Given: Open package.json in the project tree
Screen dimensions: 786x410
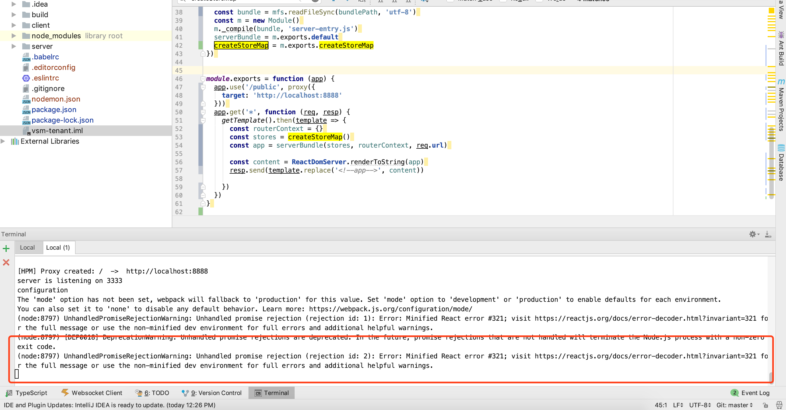Looking at the screenshot, I should (x=54, y=110).
